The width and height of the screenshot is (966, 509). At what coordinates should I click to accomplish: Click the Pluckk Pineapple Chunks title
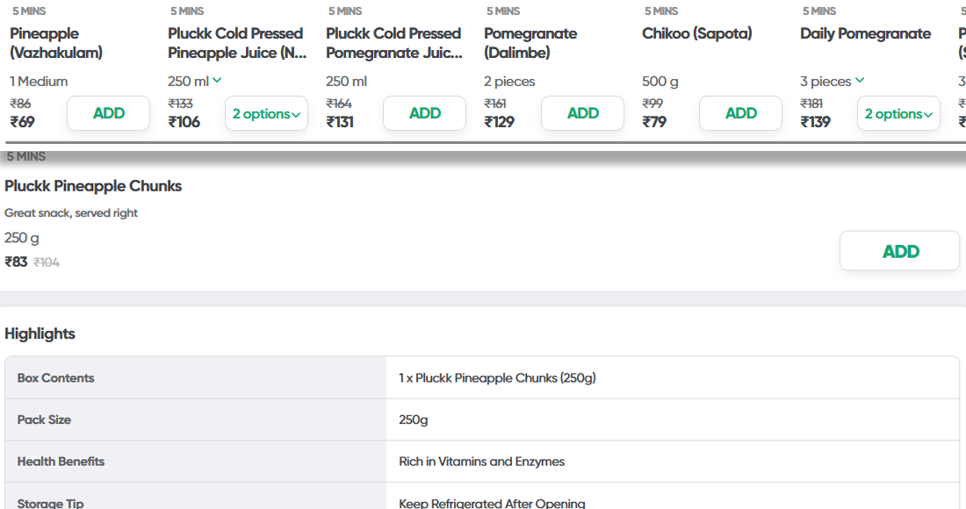pyautogui.click(x=93, y=186)
